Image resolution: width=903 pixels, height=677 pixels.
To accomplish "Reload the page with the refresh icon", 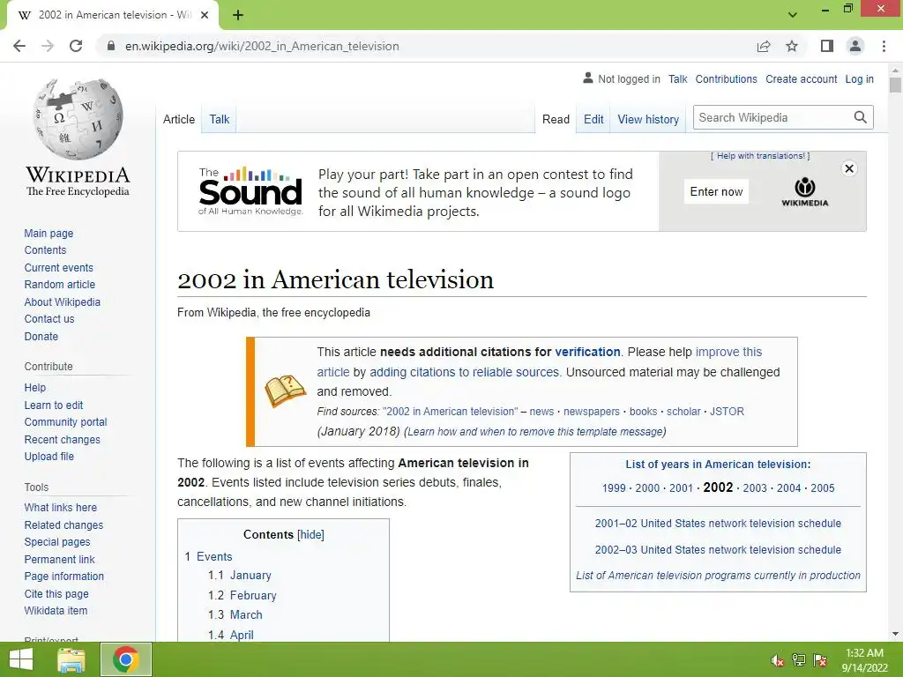I will point(76,46).
